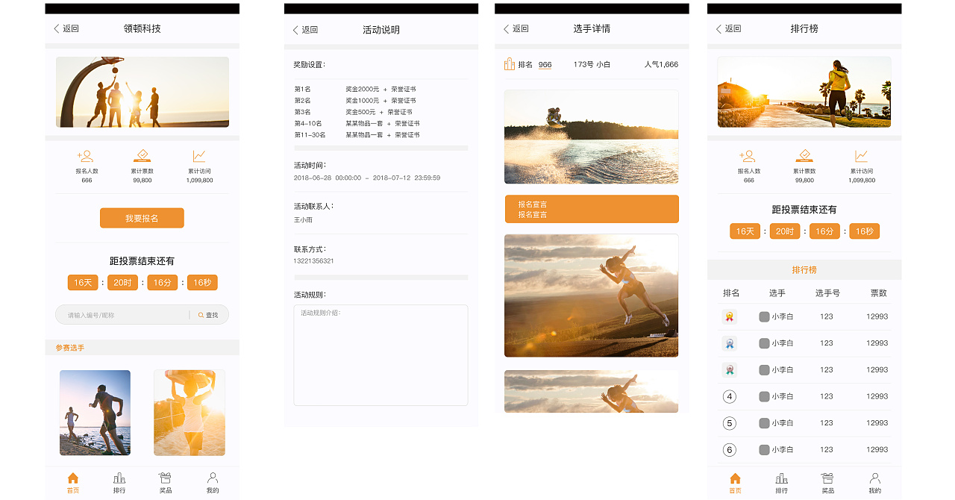Click the 请输入编号/昵称 search field

click(123, 315)
